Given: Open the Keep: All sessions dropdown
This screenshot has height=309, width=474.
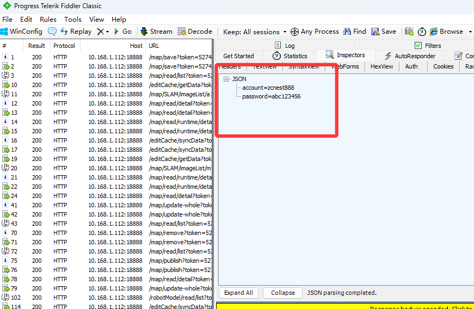Looking at the screenshot, I should coord(255,32).
